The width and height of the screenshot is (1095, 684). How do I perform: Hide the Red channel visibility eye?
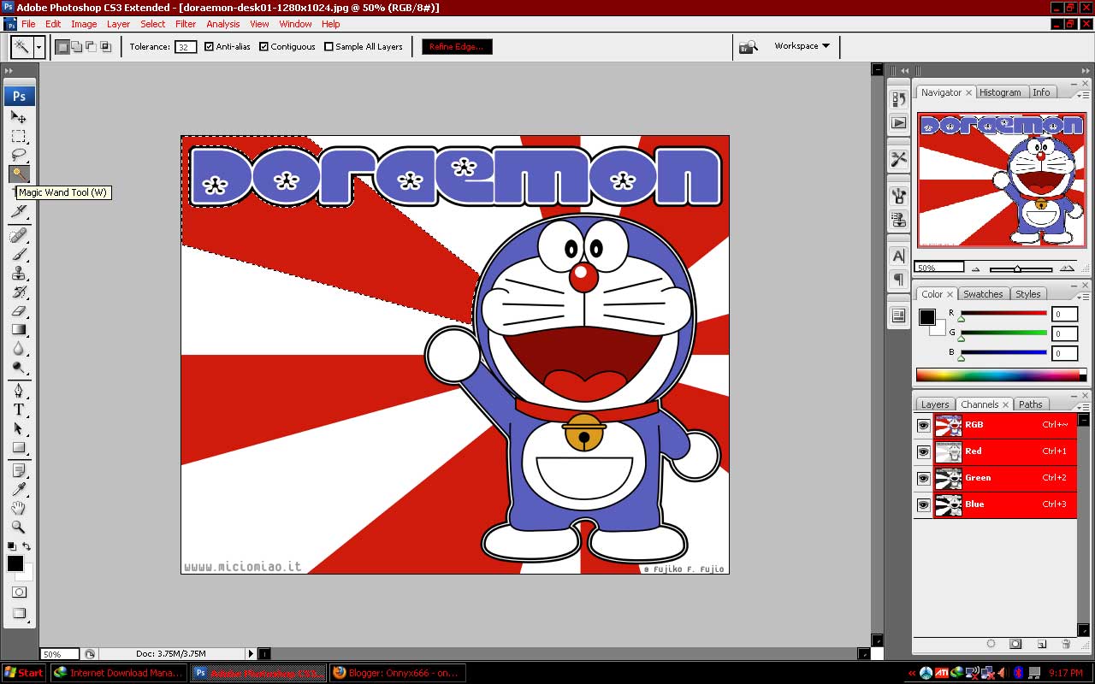tap(922, 451)
